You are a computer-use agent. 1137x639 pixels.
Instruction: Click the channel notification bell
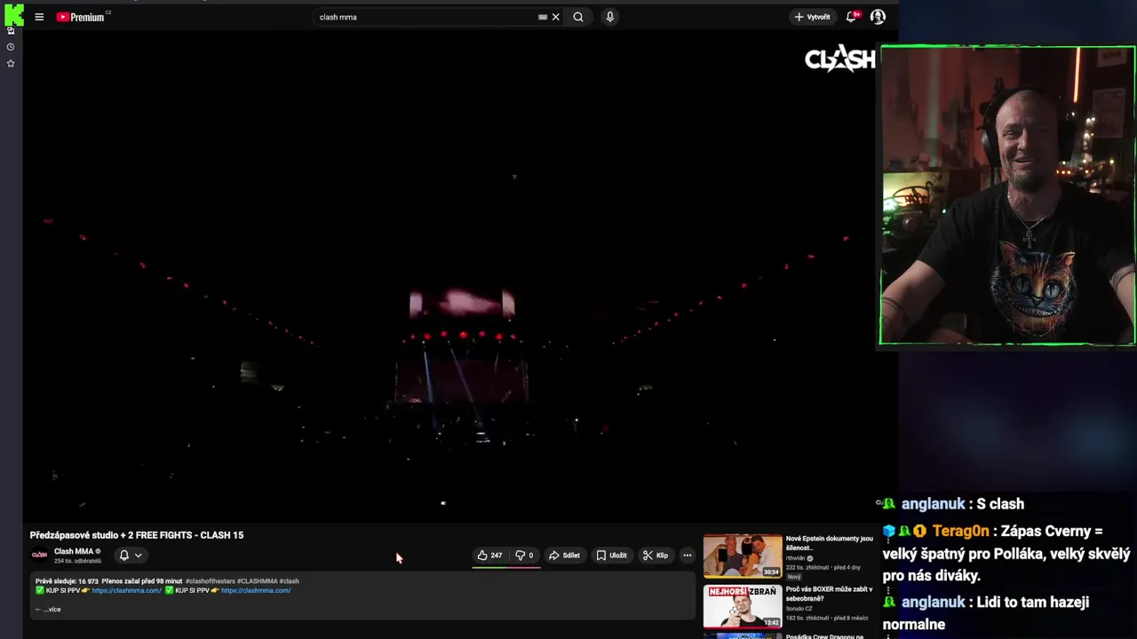coord(124,556)
